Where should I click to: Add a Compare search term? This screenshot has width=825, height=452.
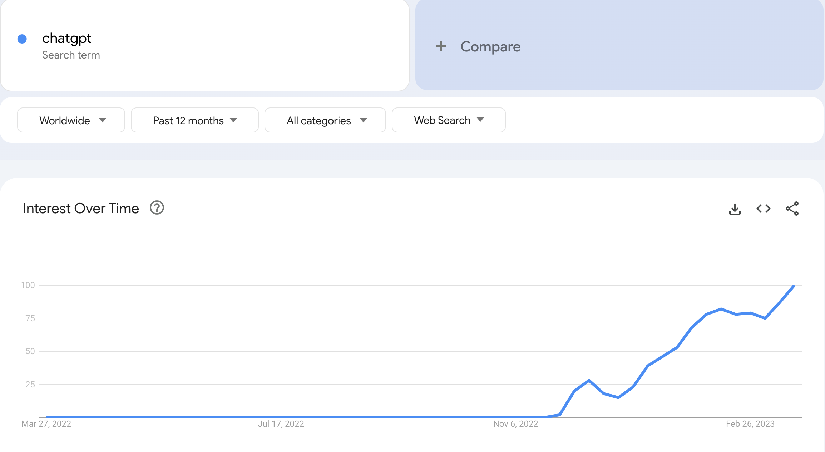(619, 45)
